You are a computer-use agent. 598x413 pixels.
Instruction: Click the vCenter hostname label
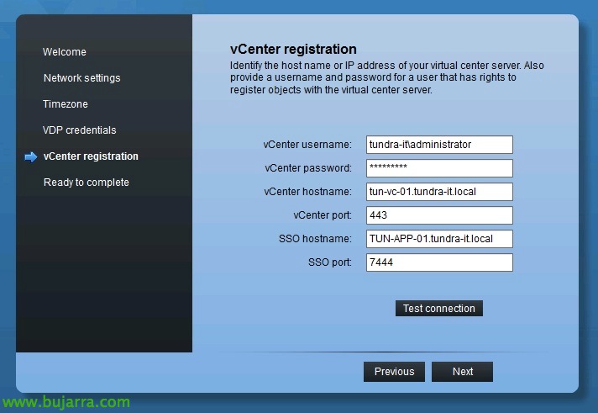point(307,192)
